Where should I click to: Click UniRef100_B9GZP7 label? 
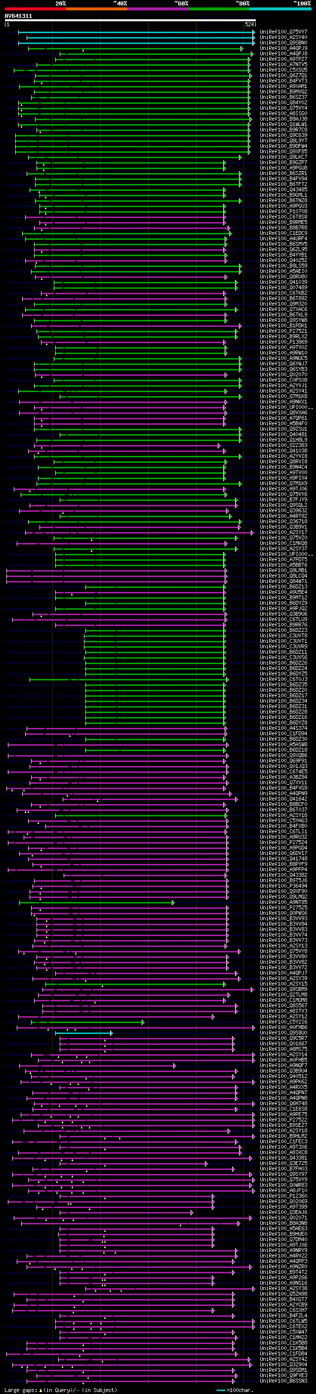(x=283, y=162)
